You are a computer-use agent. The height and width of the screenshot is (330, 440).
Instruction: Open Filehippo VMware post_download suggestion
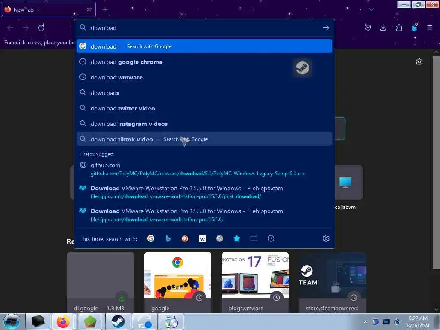point(204,192)
